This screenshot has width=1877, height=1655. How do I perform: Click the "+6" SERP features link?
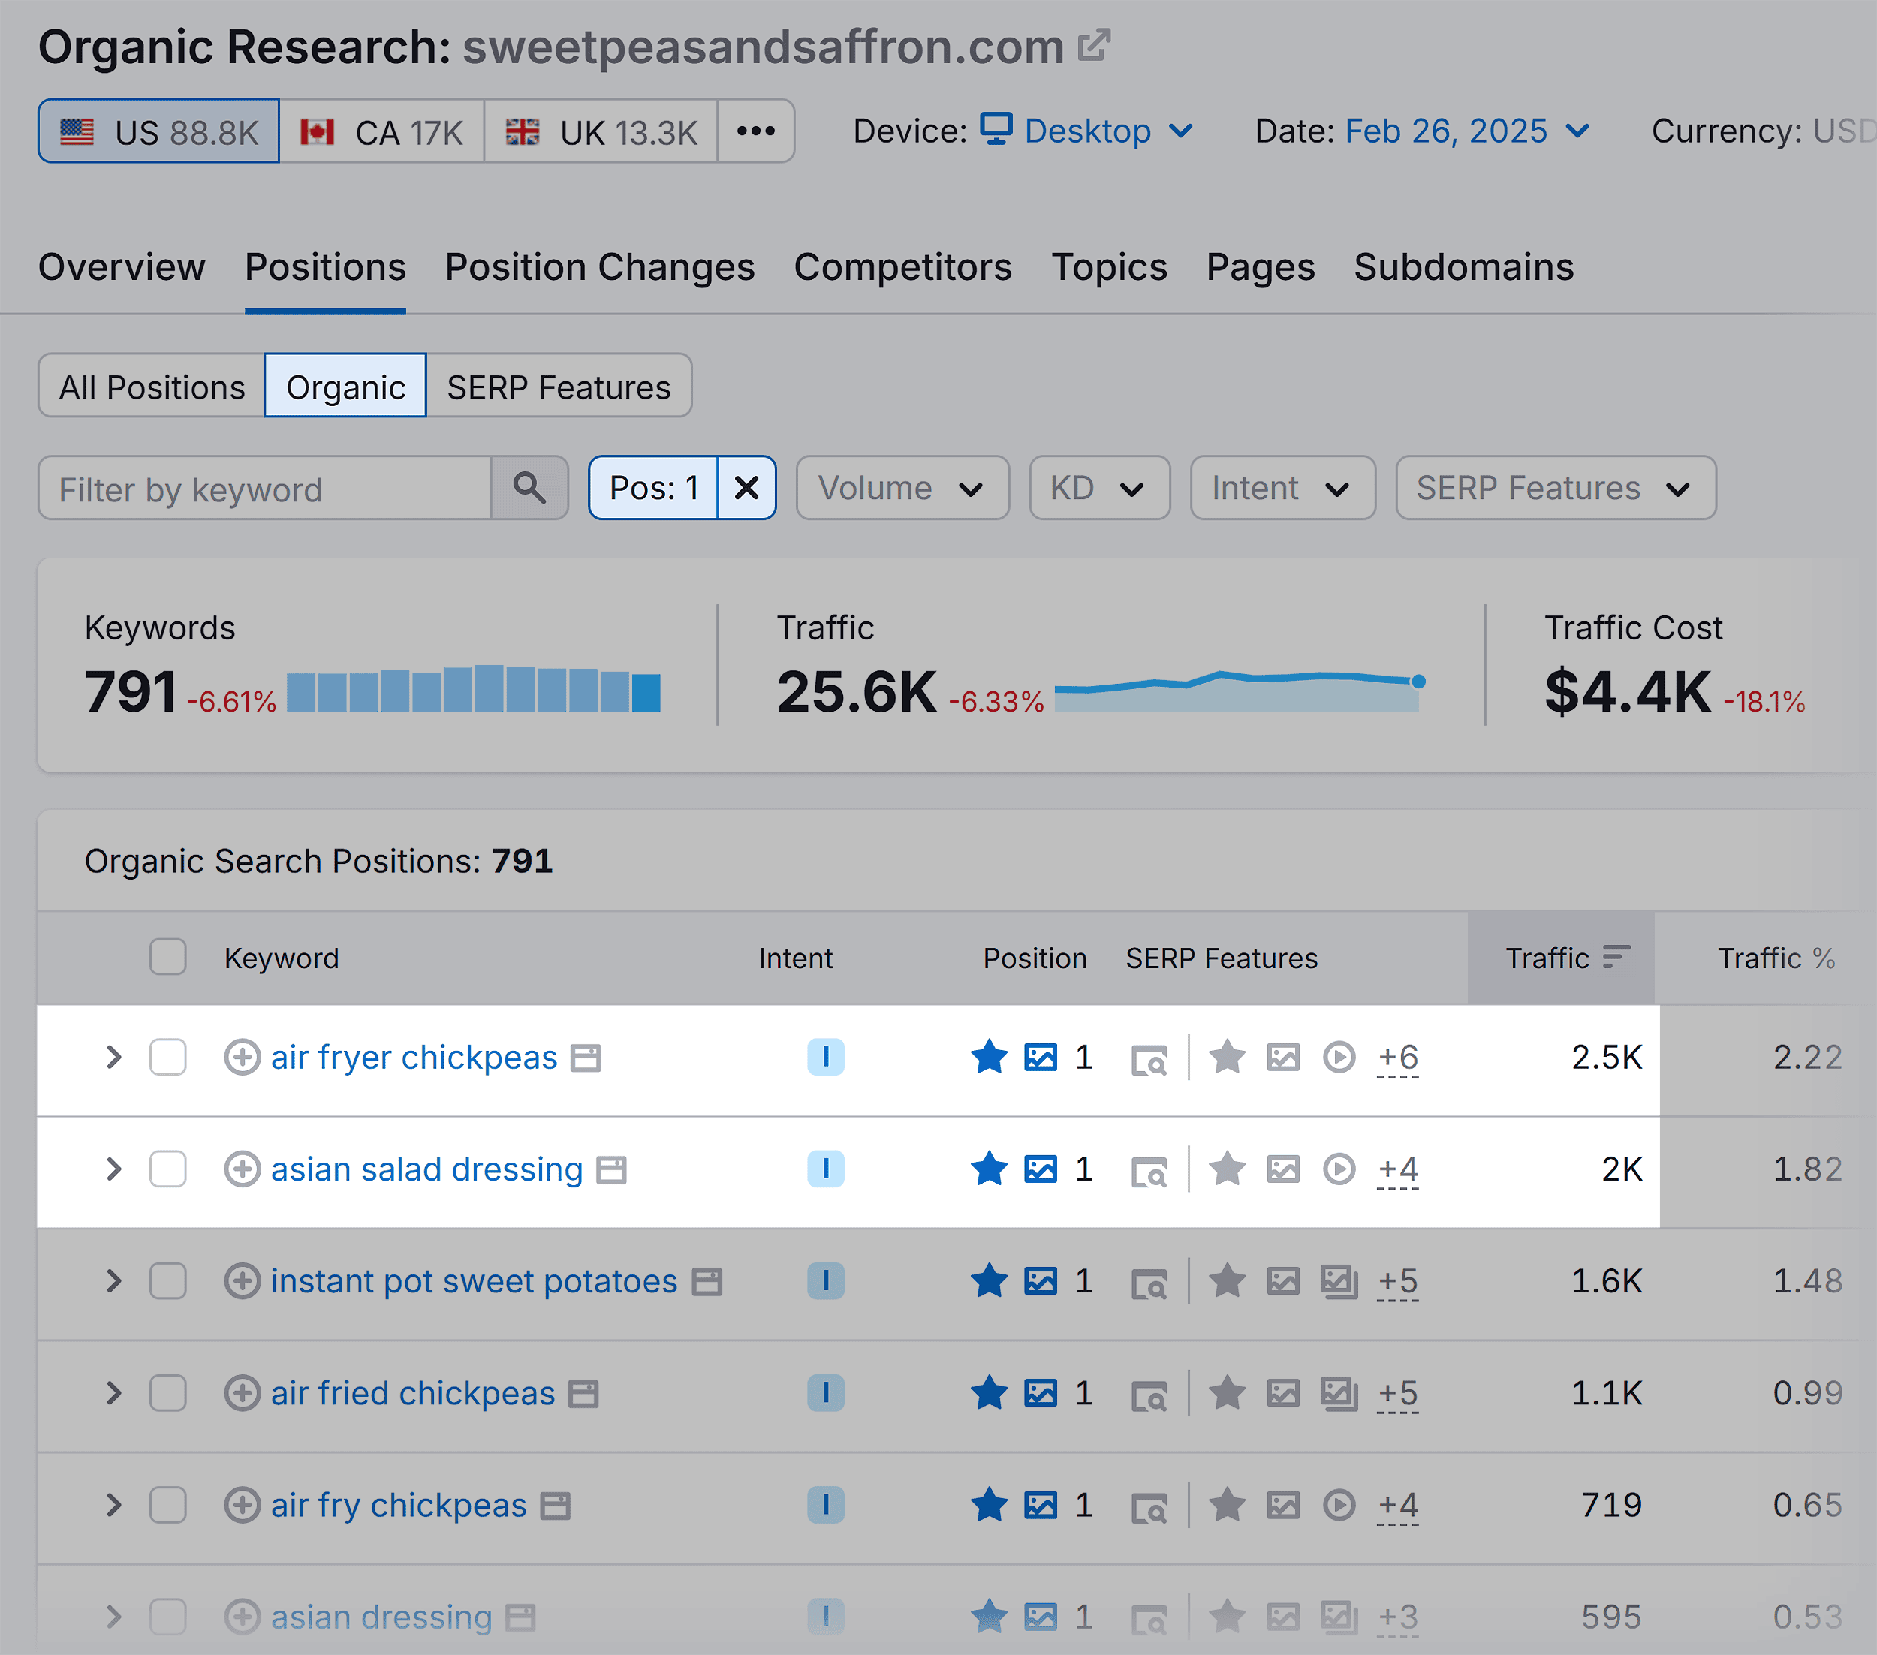1398,1058
